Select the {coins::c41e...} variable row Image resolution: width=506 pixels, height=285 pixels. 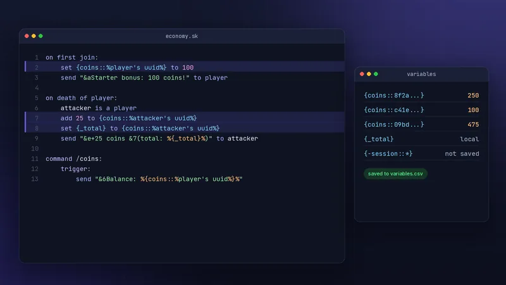(x=421, y=110)
